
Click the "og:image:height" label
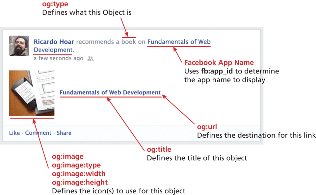pos(80,182)
